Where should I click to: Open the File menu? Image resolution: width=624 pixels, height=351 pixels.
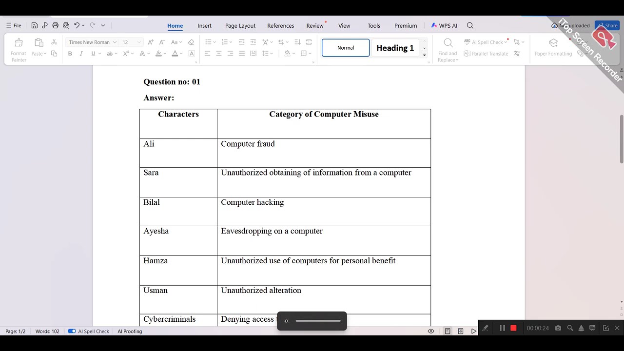pos(14,25)
